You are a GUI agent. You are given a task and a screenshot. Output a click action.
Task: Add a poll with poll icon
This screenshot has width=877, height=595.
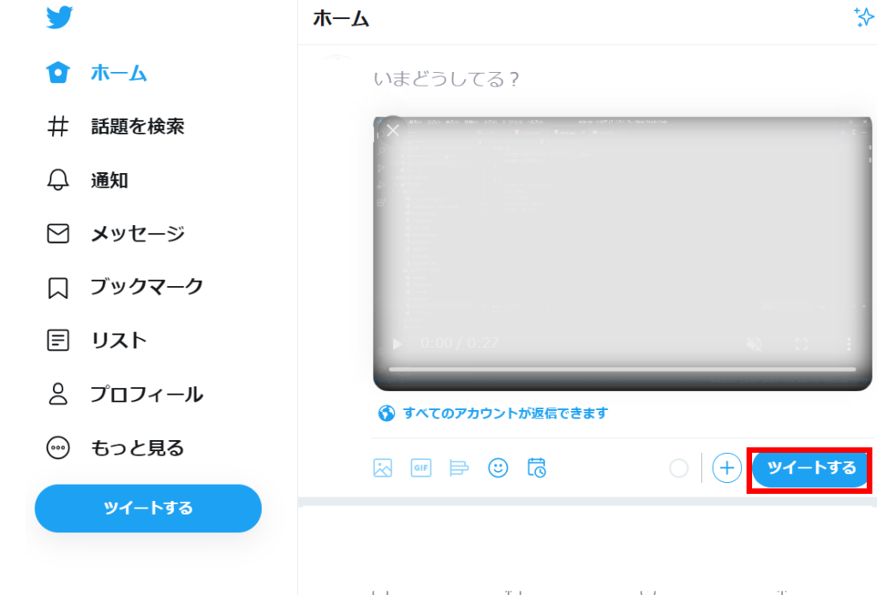[x=459, y=467]
